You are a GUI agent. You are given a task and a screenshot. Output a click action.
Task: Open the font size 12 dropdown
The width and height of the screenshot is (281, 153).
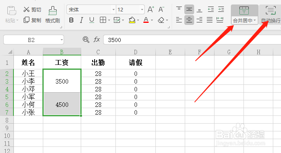click(142, 9)
